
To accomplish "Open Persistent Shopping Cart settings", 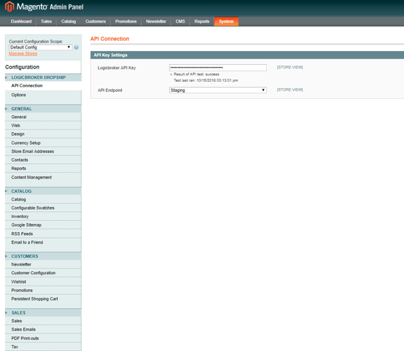I will click(35, 299).
